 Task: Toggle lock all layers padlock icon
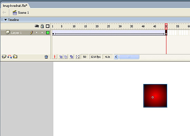point(42,26)
